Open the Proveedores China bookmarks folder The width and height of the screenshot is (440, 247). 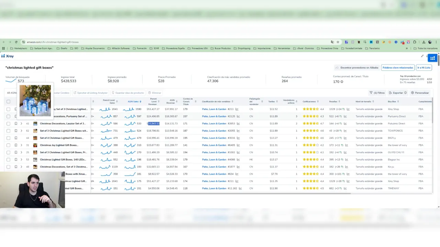(328, 48)
